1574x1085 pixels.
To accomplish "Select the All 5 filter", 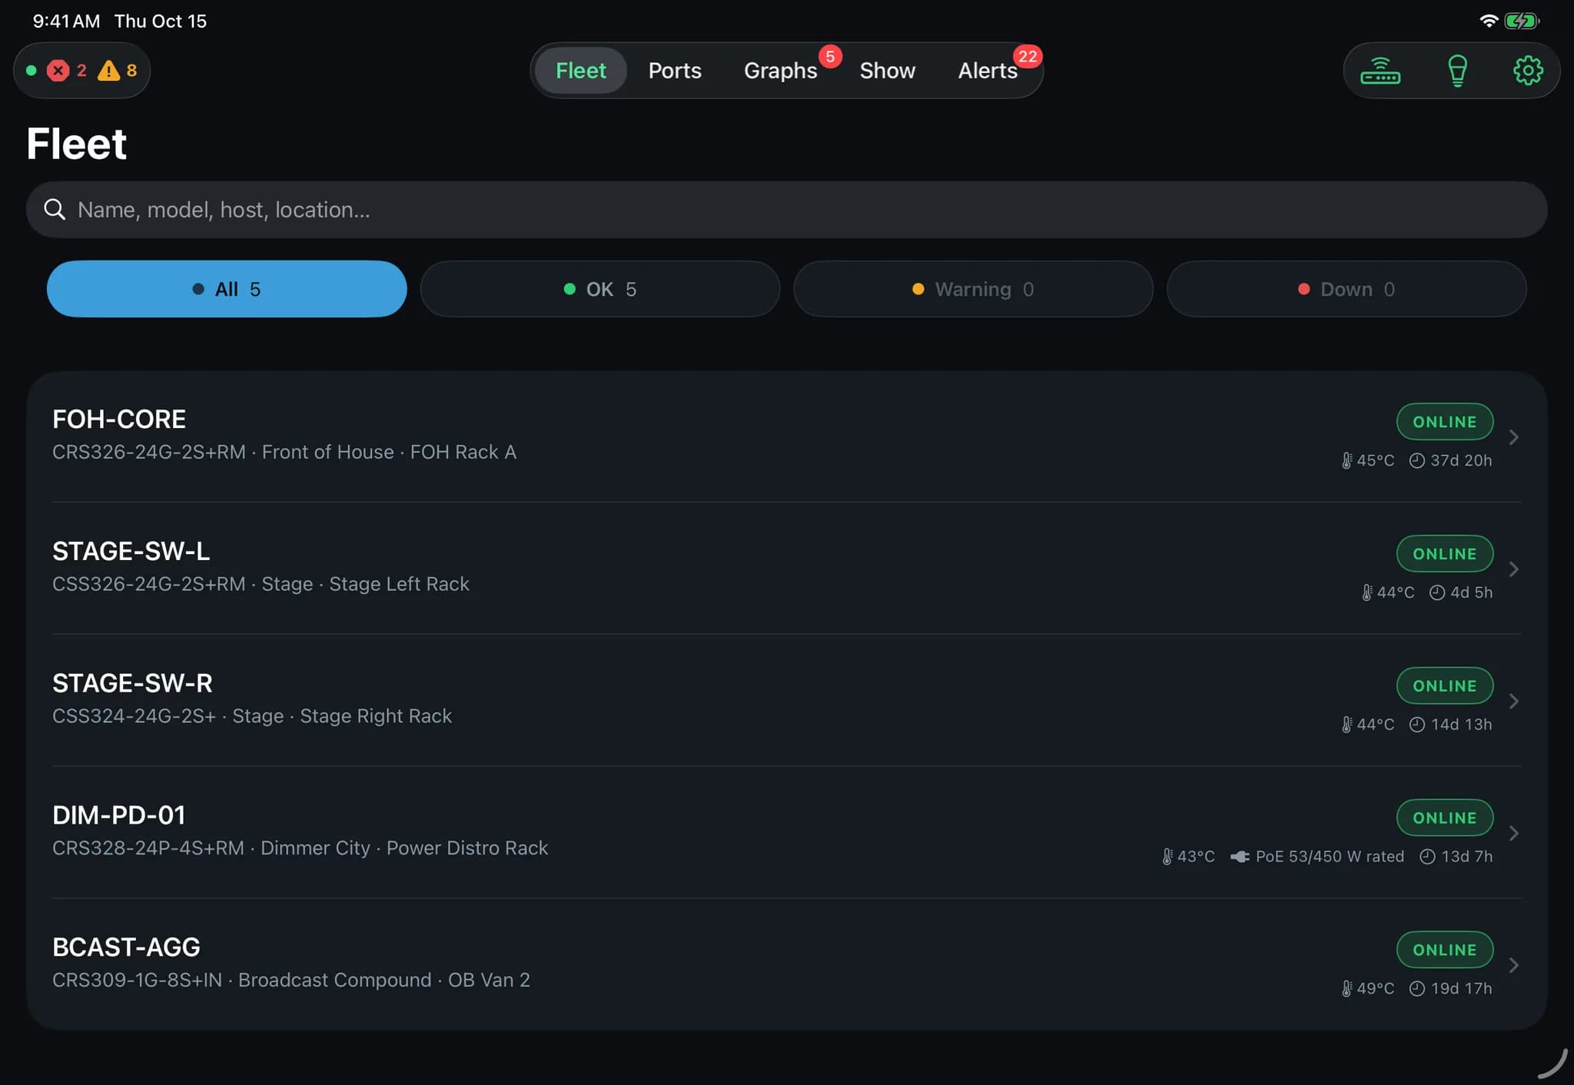I will [227, 289].
